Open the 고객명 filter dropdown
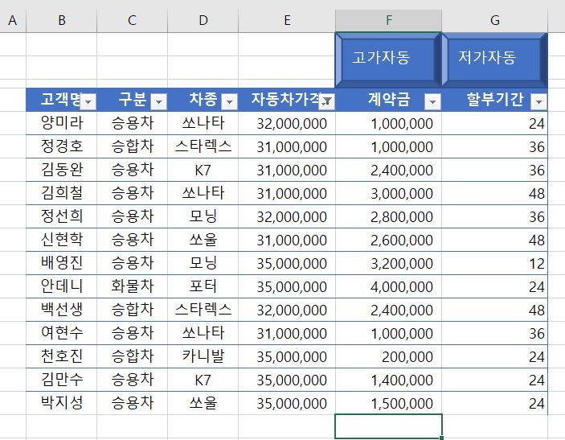 point(88,101)
